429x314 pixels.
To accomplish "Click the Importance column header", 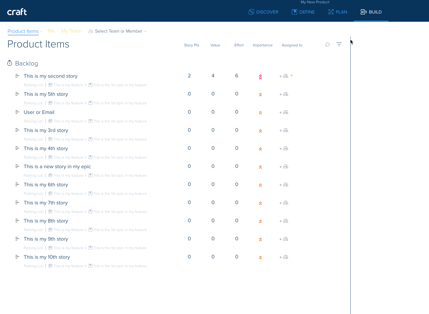I will coord(262,45).
